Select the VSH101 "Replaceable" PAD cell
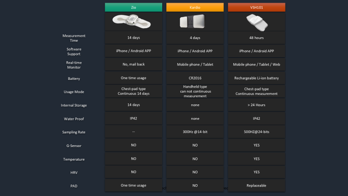This screenshot has height=196, width=348. 256,186
